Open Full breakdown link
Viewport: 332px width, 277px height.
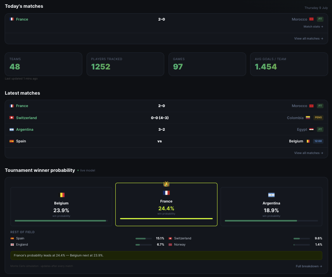point(309,266)
